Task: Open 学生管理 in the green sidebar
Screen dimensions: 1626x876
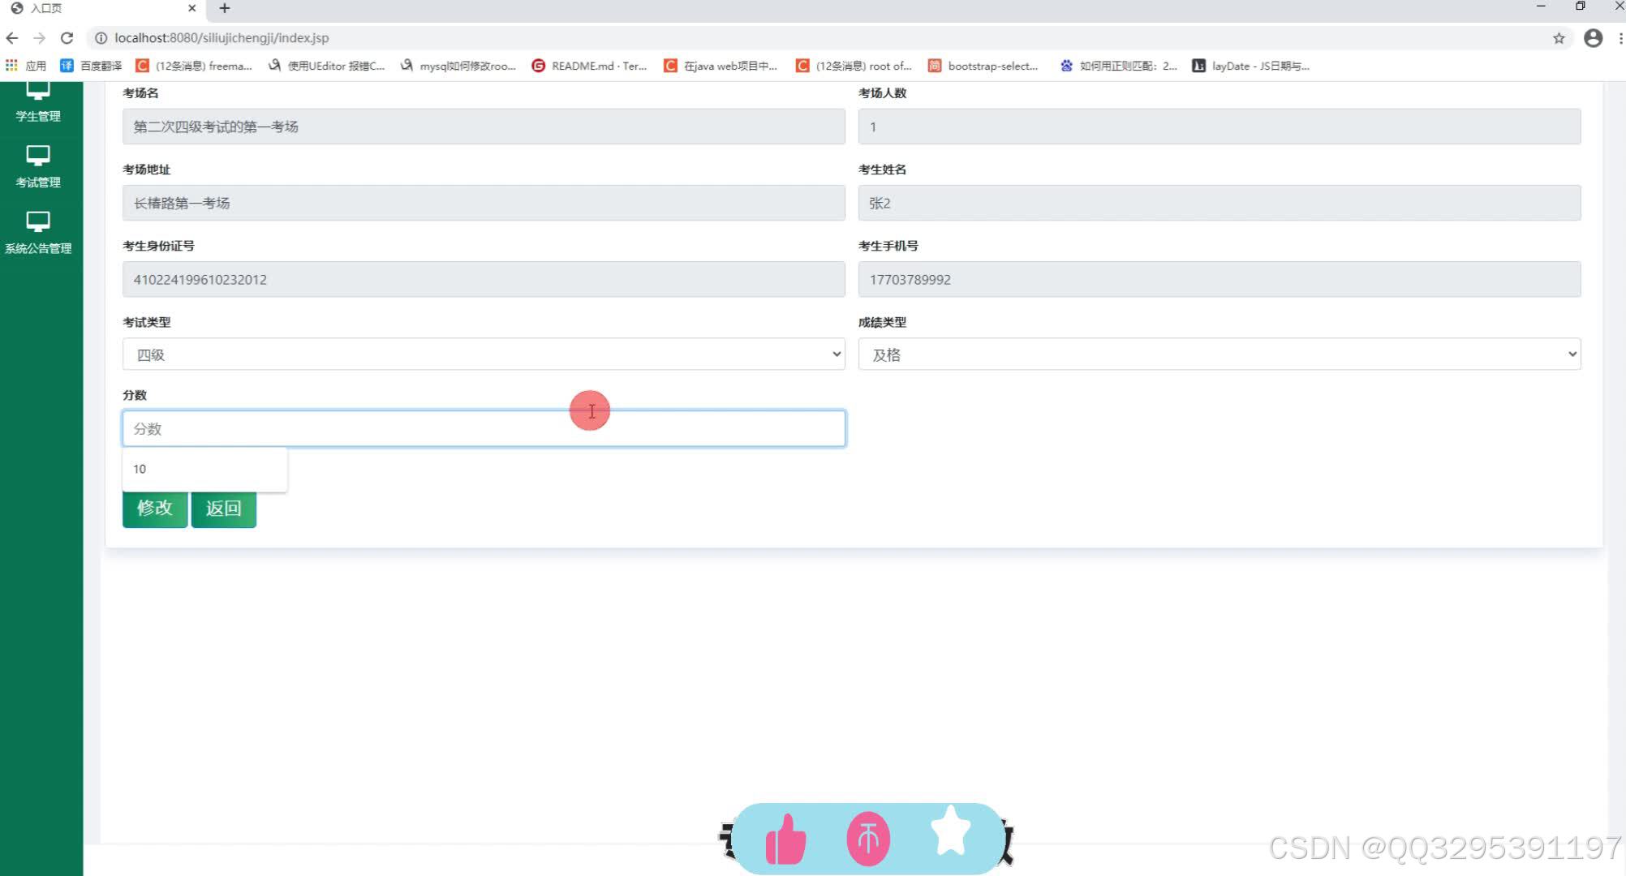Action: click(x=38, y=103)
